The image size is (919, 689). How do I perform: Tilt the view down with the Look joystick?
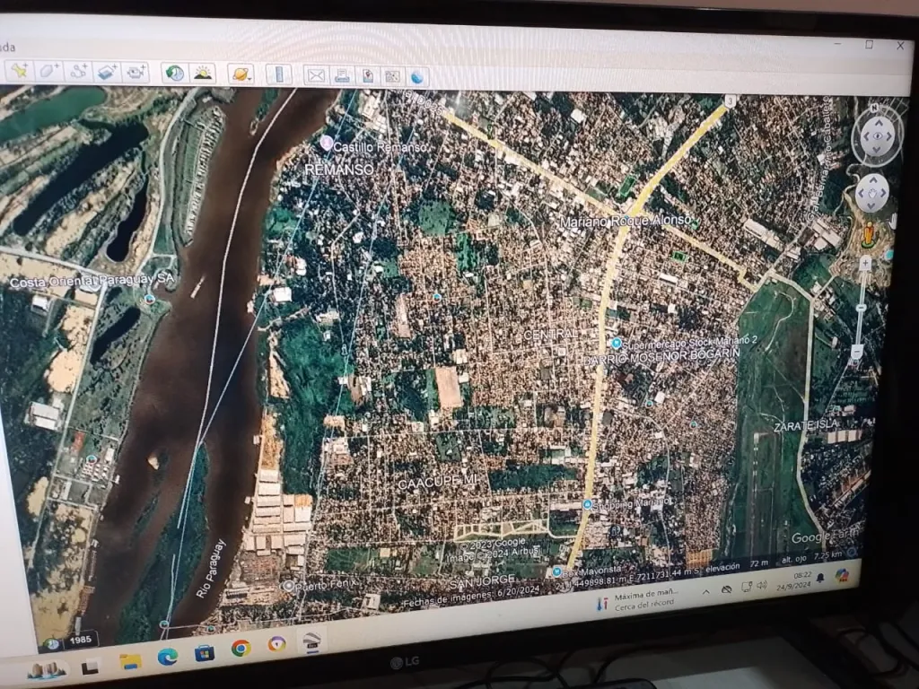tap(877, 150)
